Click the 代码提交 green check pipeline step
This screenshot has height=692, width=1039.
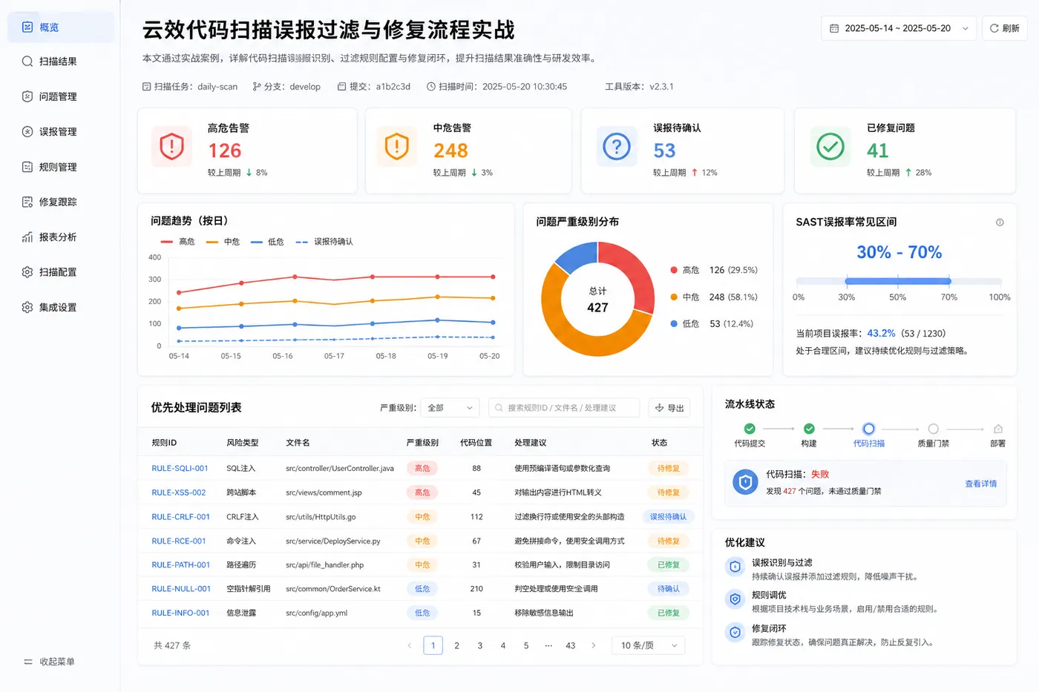pyautogui.click(x=750, y=429)
